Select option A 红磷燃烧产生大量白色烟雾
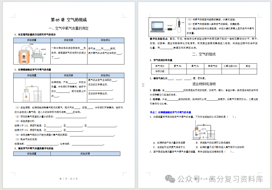The height and width of the screenshot is (190, 272). 169,142
